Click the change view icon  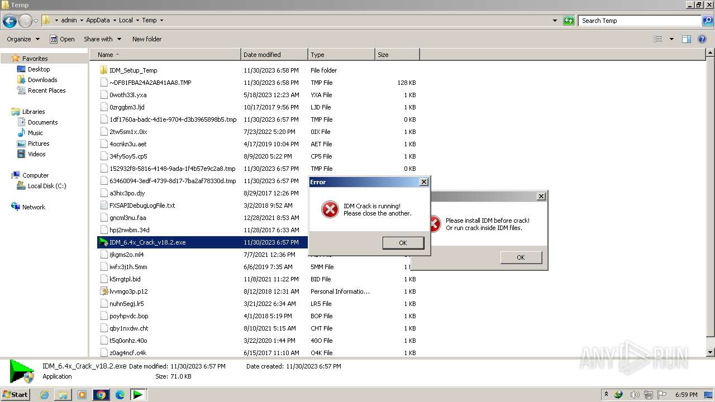pyautogui.click(x=658, y=39)
